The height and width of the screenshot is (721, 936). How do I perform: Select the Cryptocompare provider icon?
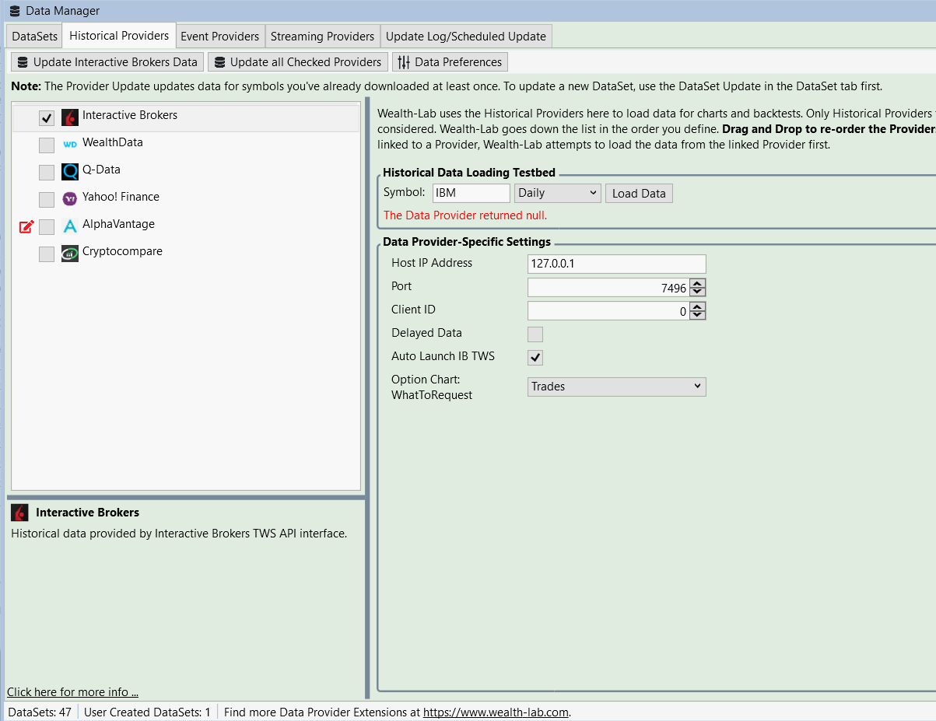point(70,254)
